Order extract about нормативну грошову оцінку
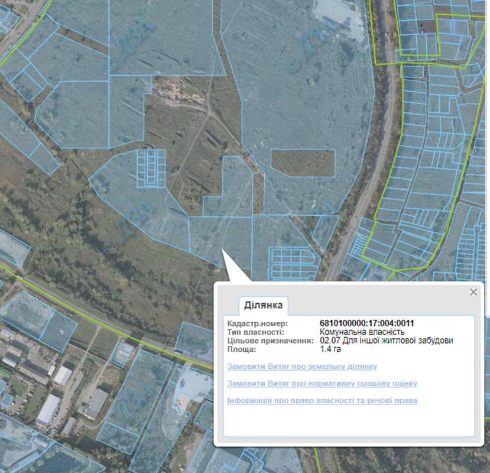 click(322, 384)
